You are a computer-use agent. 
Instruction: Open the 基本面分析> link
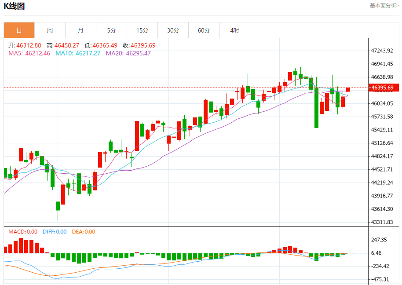384,6
